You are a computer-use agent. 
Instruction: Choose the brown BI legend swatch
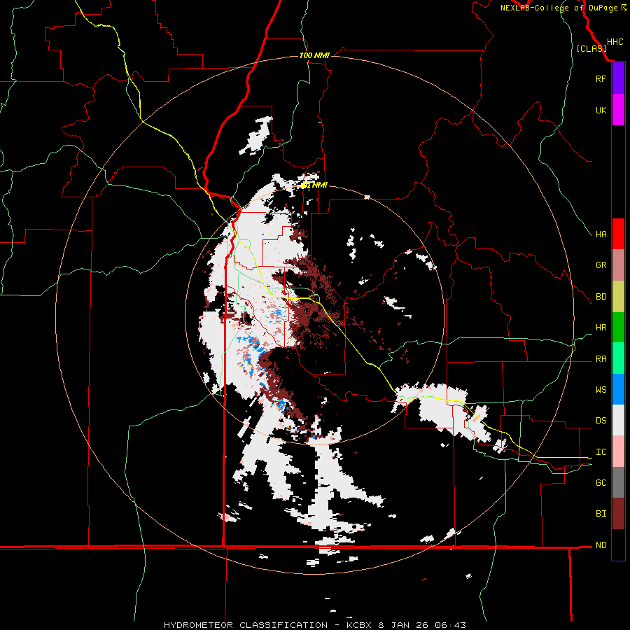[618, 514]
